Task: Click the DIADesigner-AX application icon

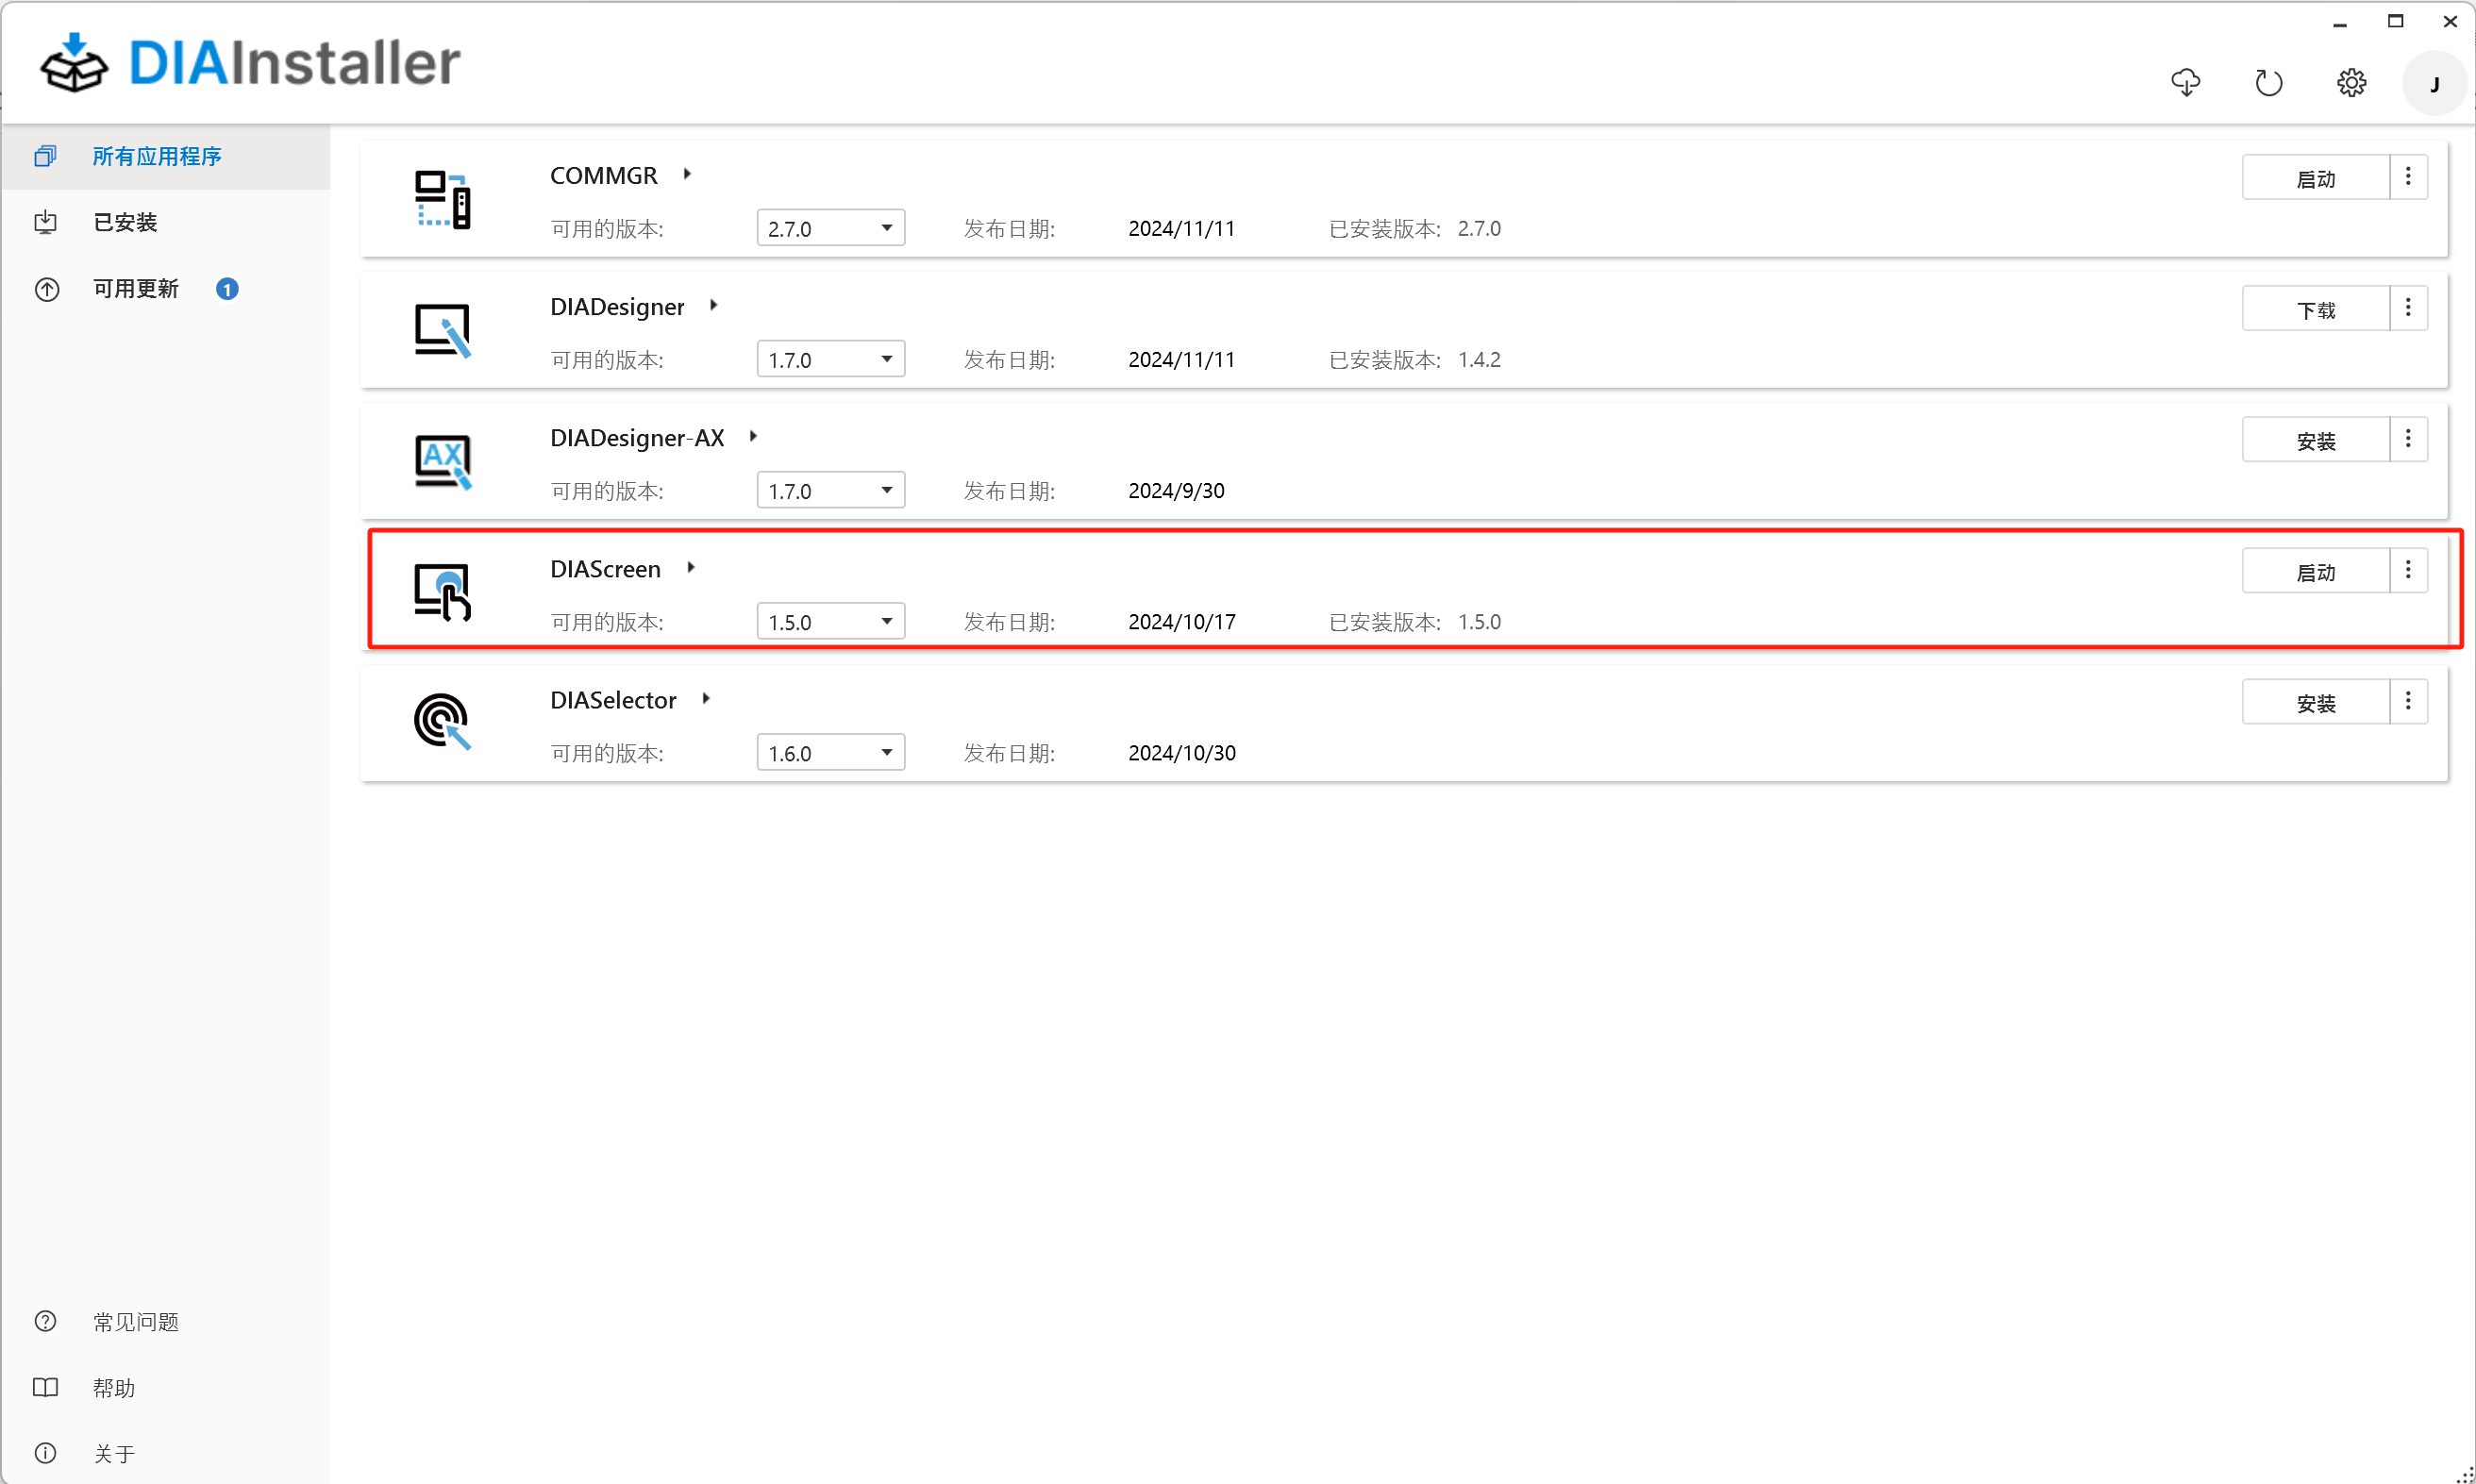Action: click(x=442, y=462)
